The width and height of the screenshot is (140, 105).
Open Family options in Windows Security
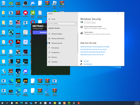click(95, 33)
